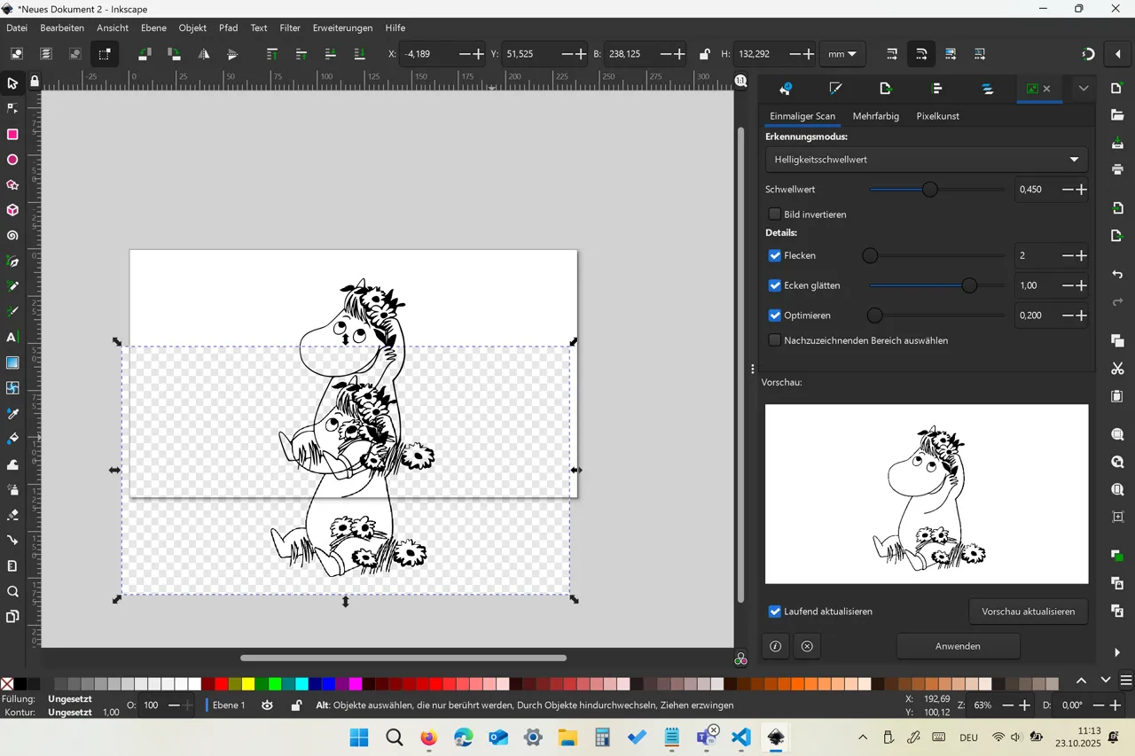Disable the Optimieren checkbox
The width and height of the screenshot is (1135, 756).
click(775, 316)
